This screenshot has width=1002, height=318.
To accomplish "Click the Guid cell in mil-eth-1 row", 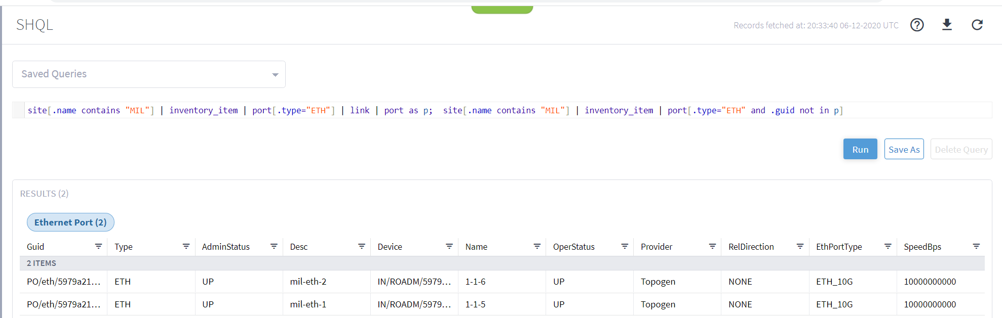I will 64,304.
